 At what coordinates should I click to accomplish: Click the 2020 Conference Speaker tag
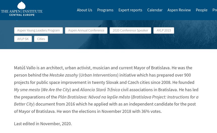[130, 30]
